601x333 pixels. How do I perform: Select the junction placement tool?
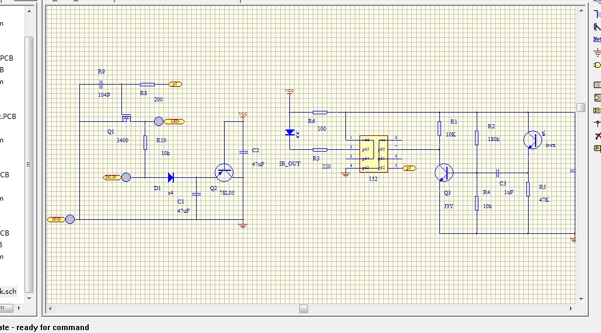click(597, 123)
